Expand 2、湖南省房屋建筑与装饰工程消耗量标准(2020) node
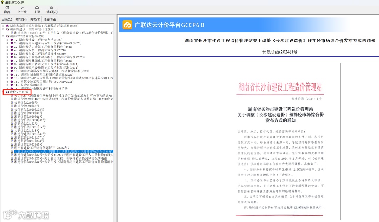Viewport: 379px width, 222px height. [7, 43]
